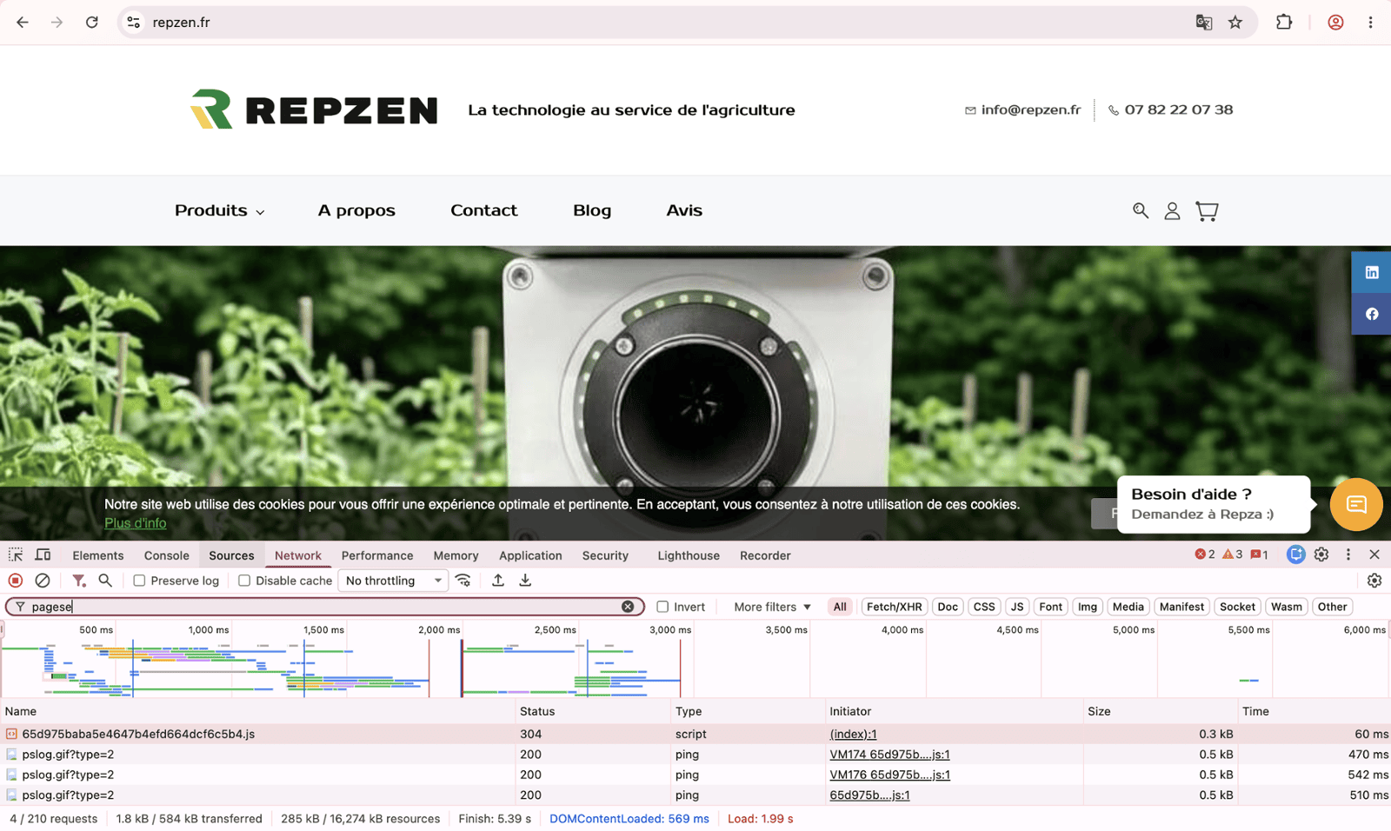Open the Facebook share button
Screen dimensions: 1391x831
[1372, 314]
